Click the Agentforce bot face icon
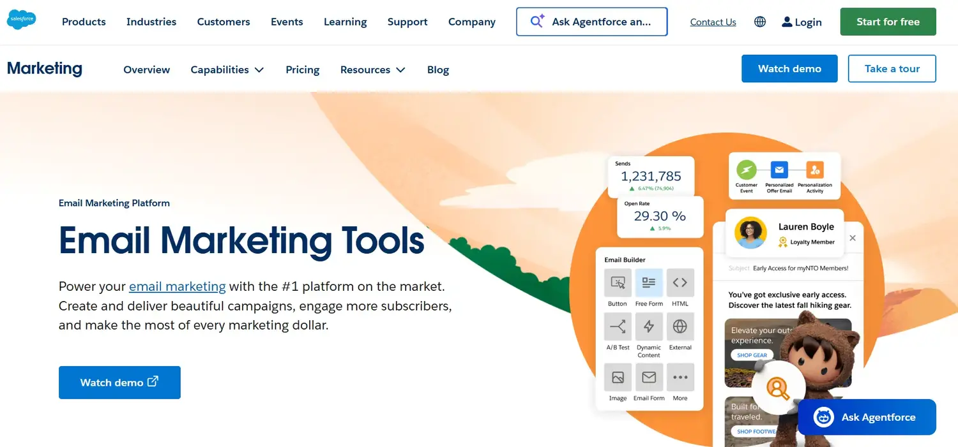 [824, 417]
